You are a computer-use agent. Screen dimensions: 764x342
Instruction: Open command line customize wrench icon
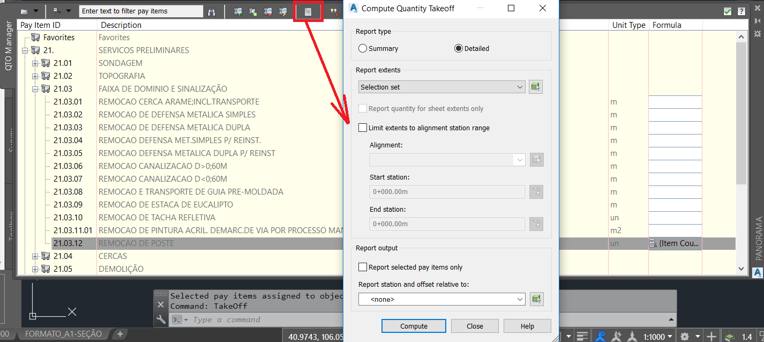[x=161, y=319]
